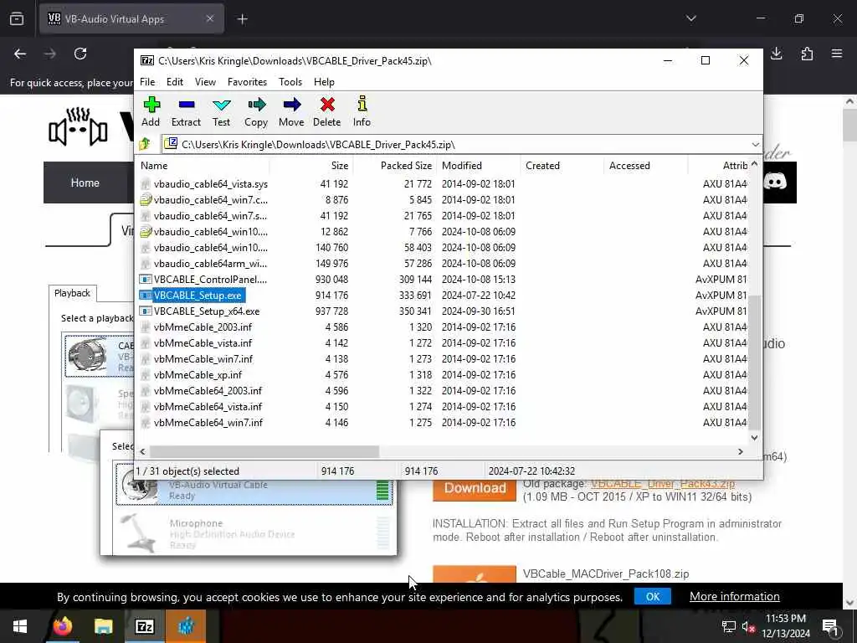Sort by the Name column header

point(203,166)
